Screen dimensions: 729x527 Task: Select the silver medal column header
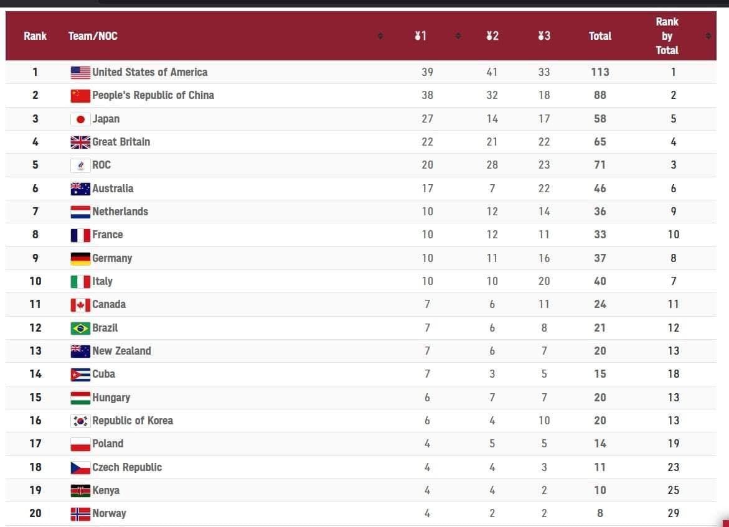click(x=492, y=36)
